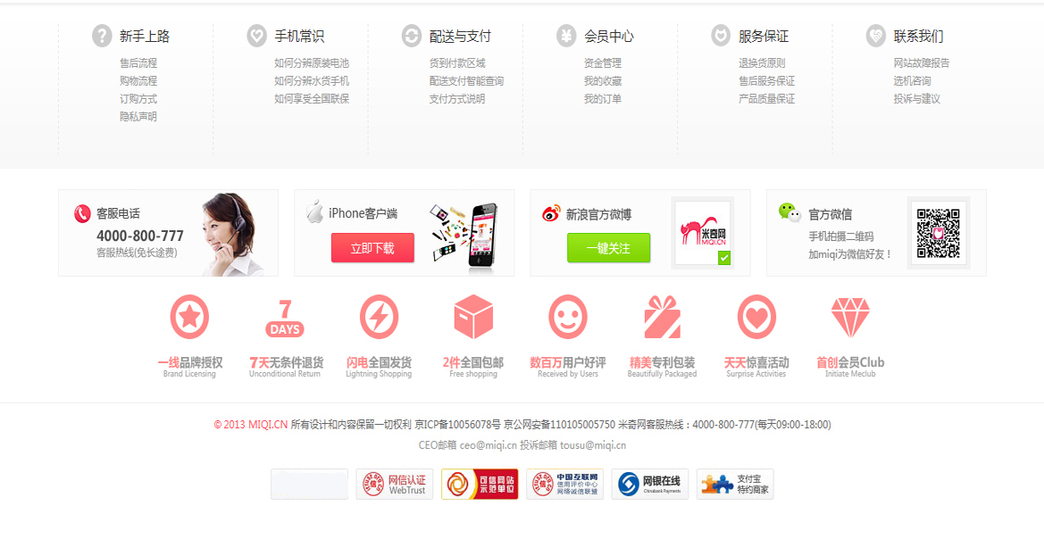Image resolution: width=1044 pixels, height=539 pixels.
Task: Click the 立即下载 download button
Action: point(372,247)
